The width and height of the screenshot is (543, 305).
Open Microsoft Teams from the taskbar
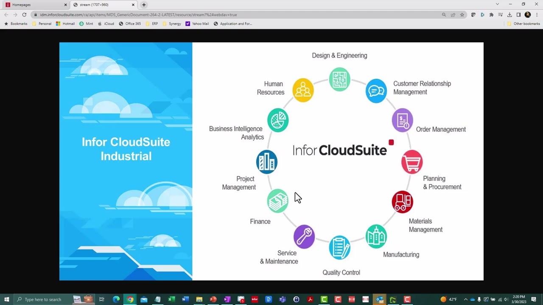283,299
